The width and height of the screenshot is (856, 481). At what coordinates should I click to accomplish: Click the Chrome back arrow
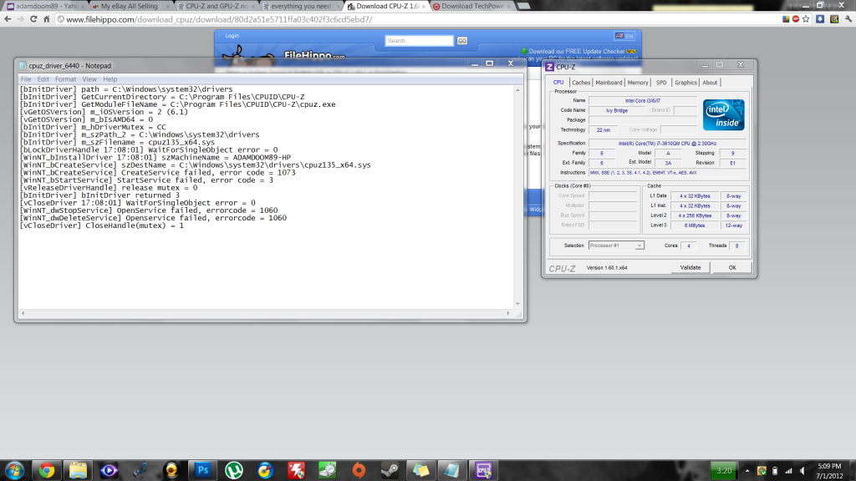[x=8, y=19]
